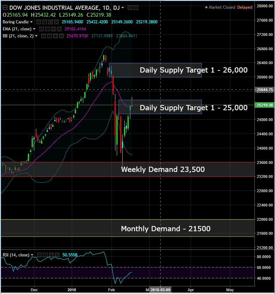The image size is (275, 294).
Task: Toggle visibility of the EMA indicator
Action: point(41,29)
